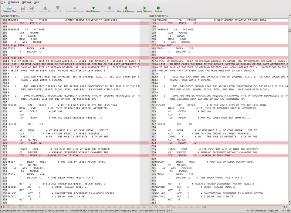Click the left pane's horizontal scrollbar
291x213 pixels.
(x=70, y=206)
